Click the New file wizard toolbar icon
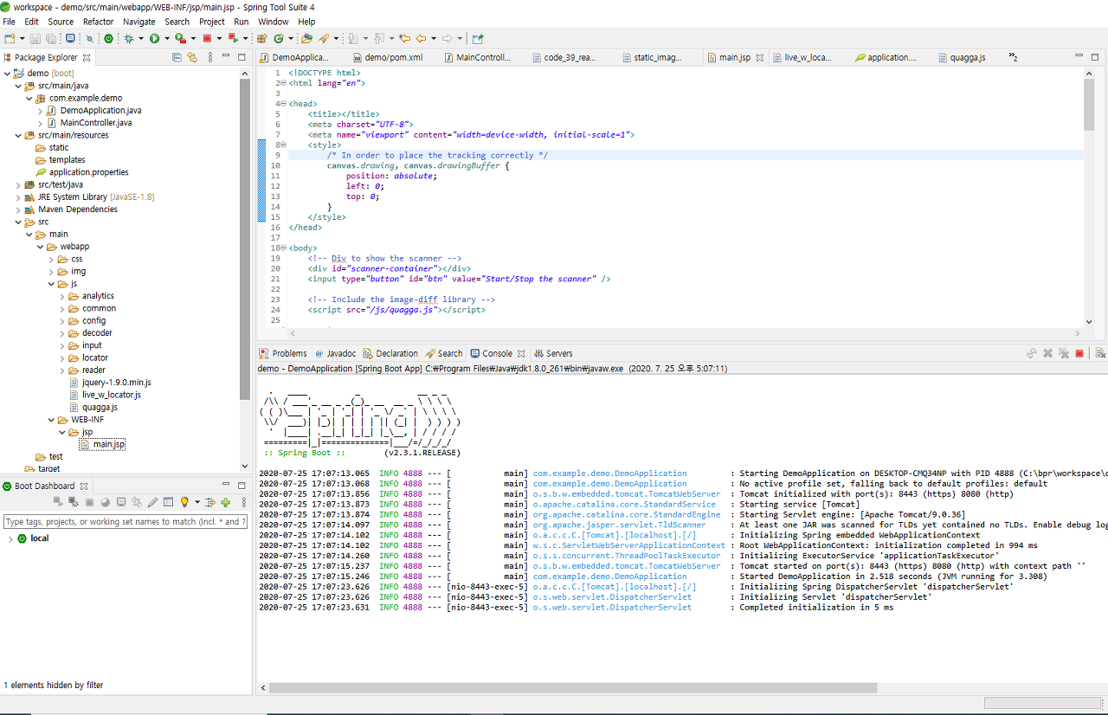The height and width of the screenshot is (715, 1108). pyautogui.click(x=10, y=38)
